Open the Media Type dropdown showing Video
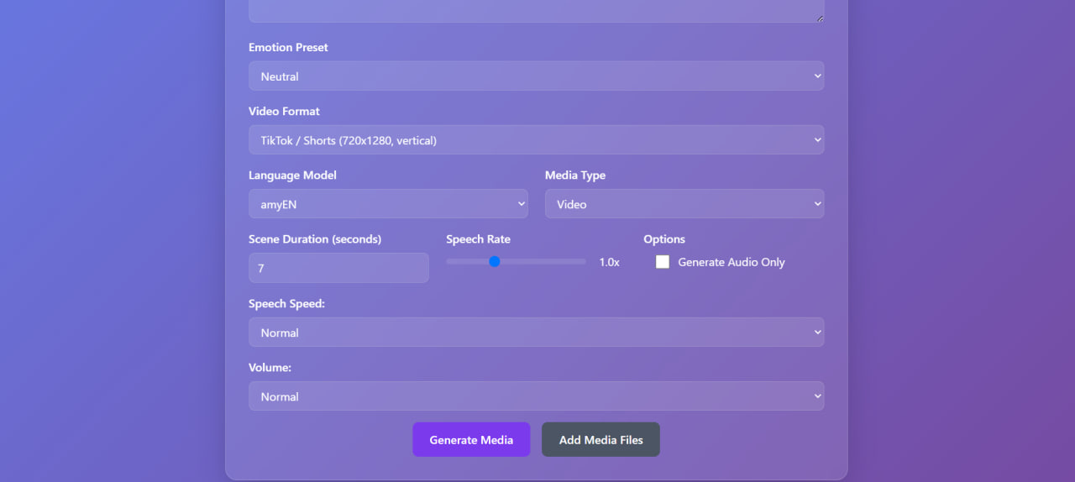Image resolution: width=1075 pixels, height=482 pixels. (x=684, y=203)
